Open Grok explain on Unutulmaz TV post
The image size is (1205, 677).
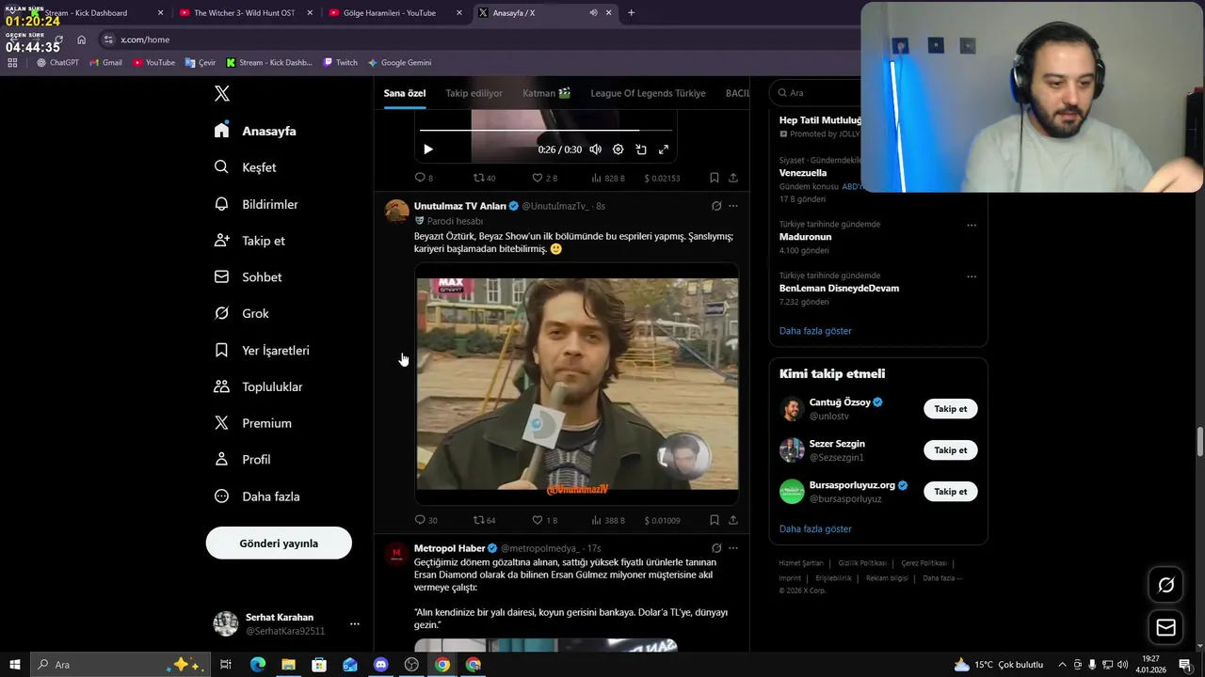point(716,206)
